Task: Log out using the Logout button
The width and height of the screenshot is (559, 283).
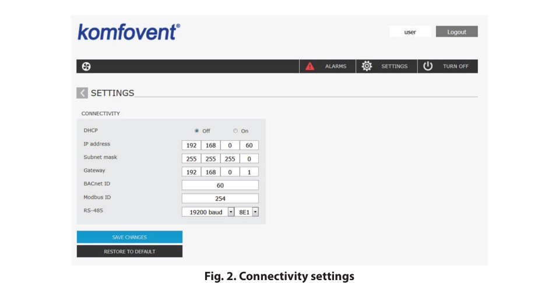Action: click(456, 32)
